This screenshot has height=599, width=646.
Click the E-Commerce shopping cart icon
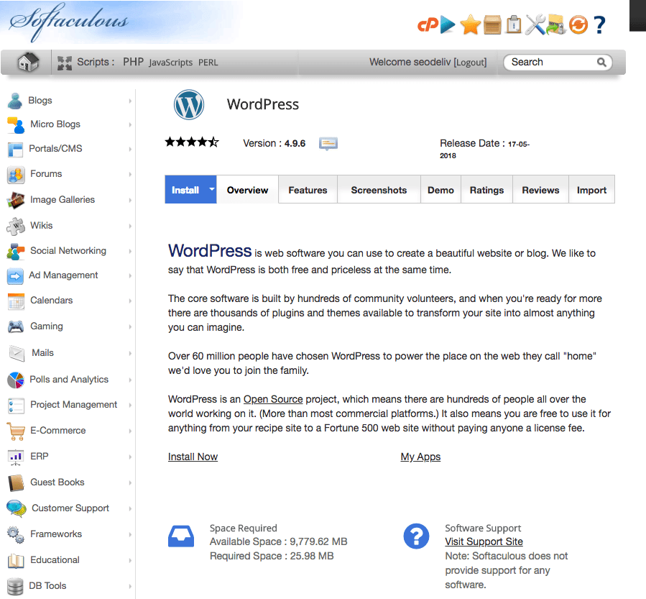(x=16, y=431)
